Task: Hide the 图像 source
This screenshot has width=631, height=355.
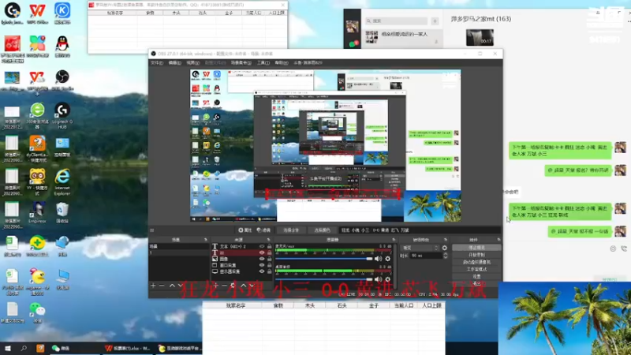Action: (262, 259)
